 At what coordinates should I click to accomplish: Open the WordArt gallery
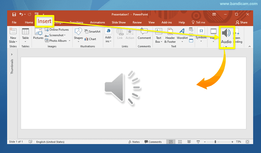click(182, 35)
